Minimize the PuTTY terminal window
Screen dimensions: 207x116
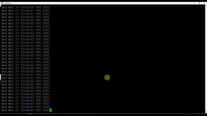click(195, 3)
